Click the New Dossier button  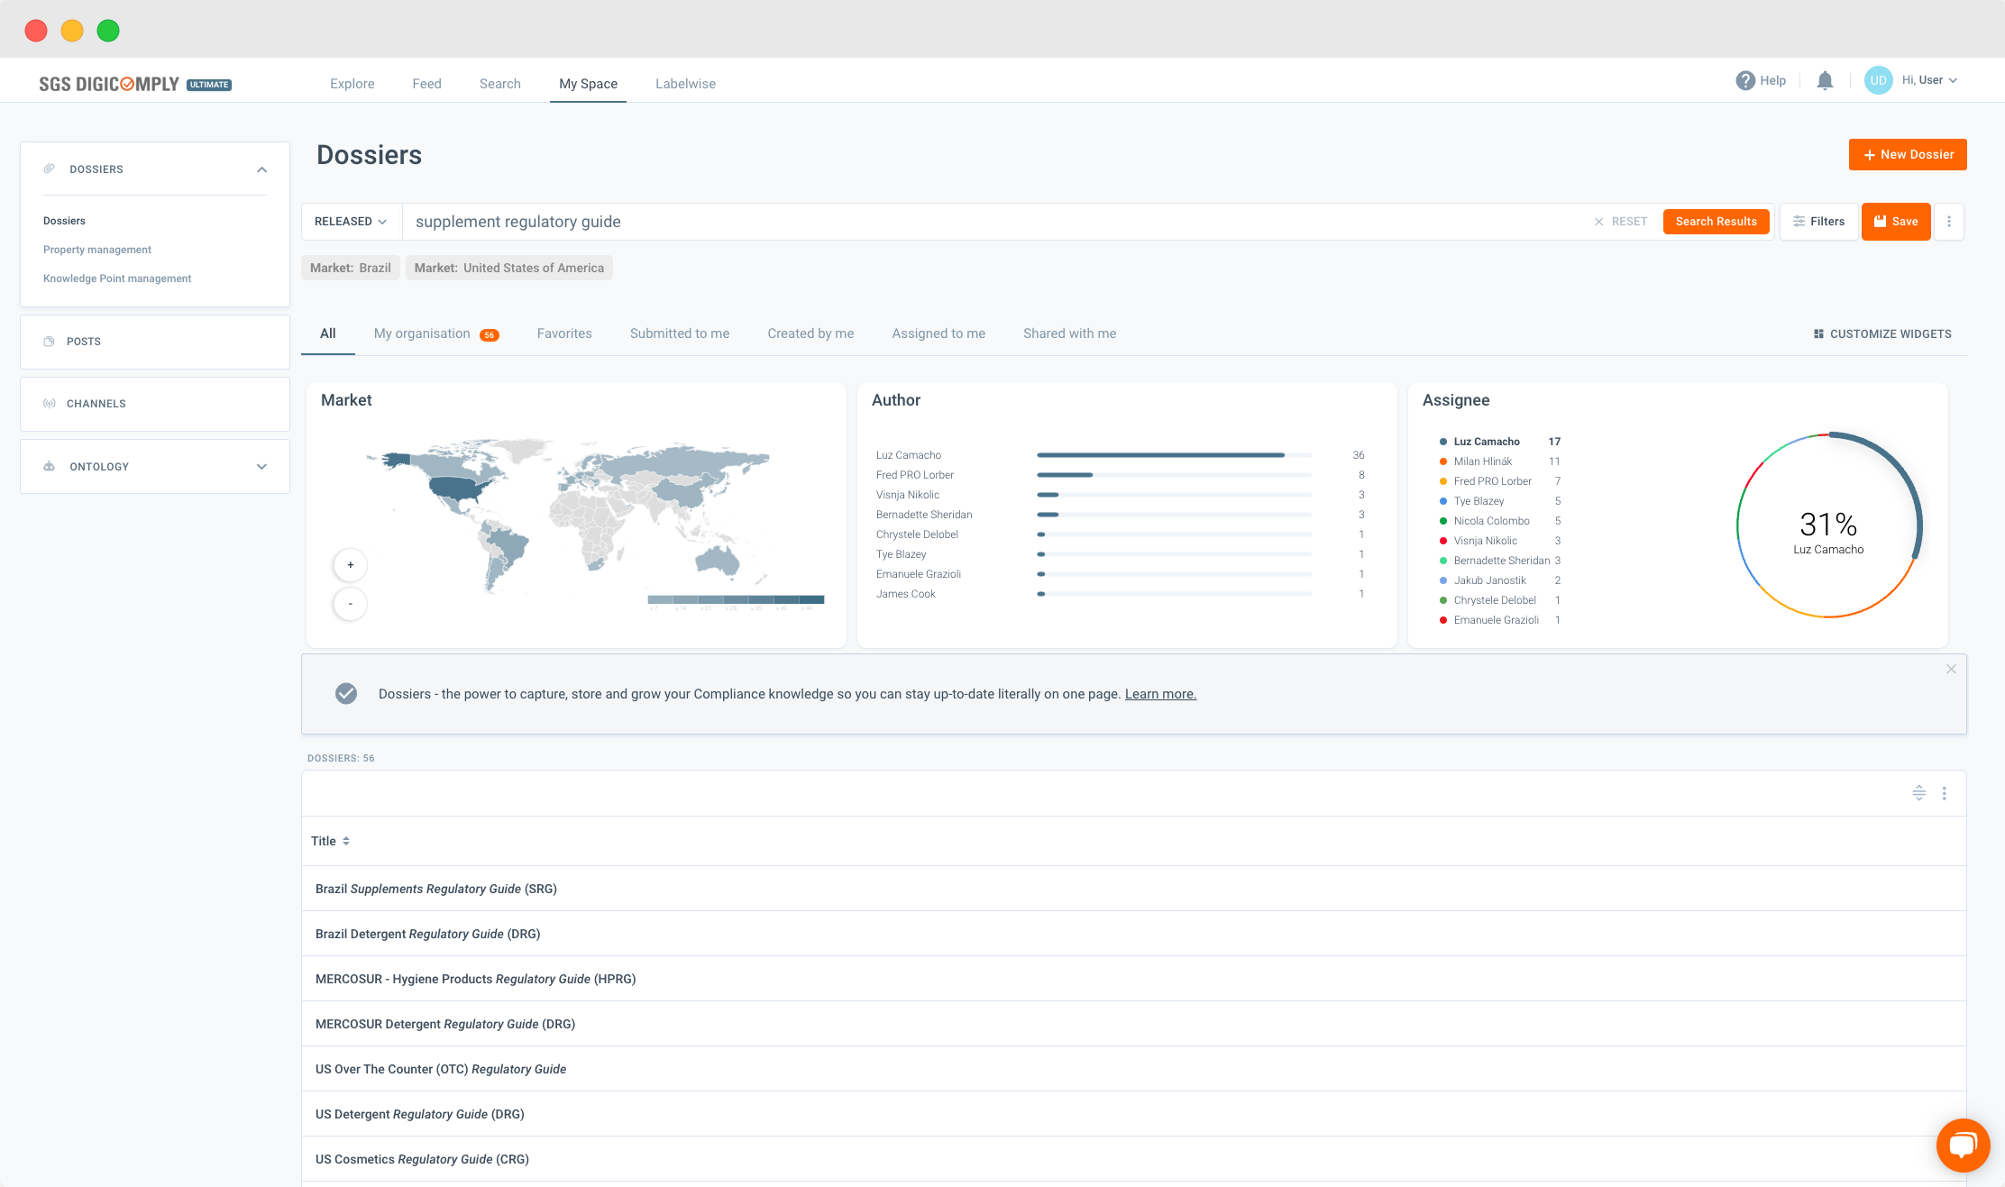[1908, 154]
